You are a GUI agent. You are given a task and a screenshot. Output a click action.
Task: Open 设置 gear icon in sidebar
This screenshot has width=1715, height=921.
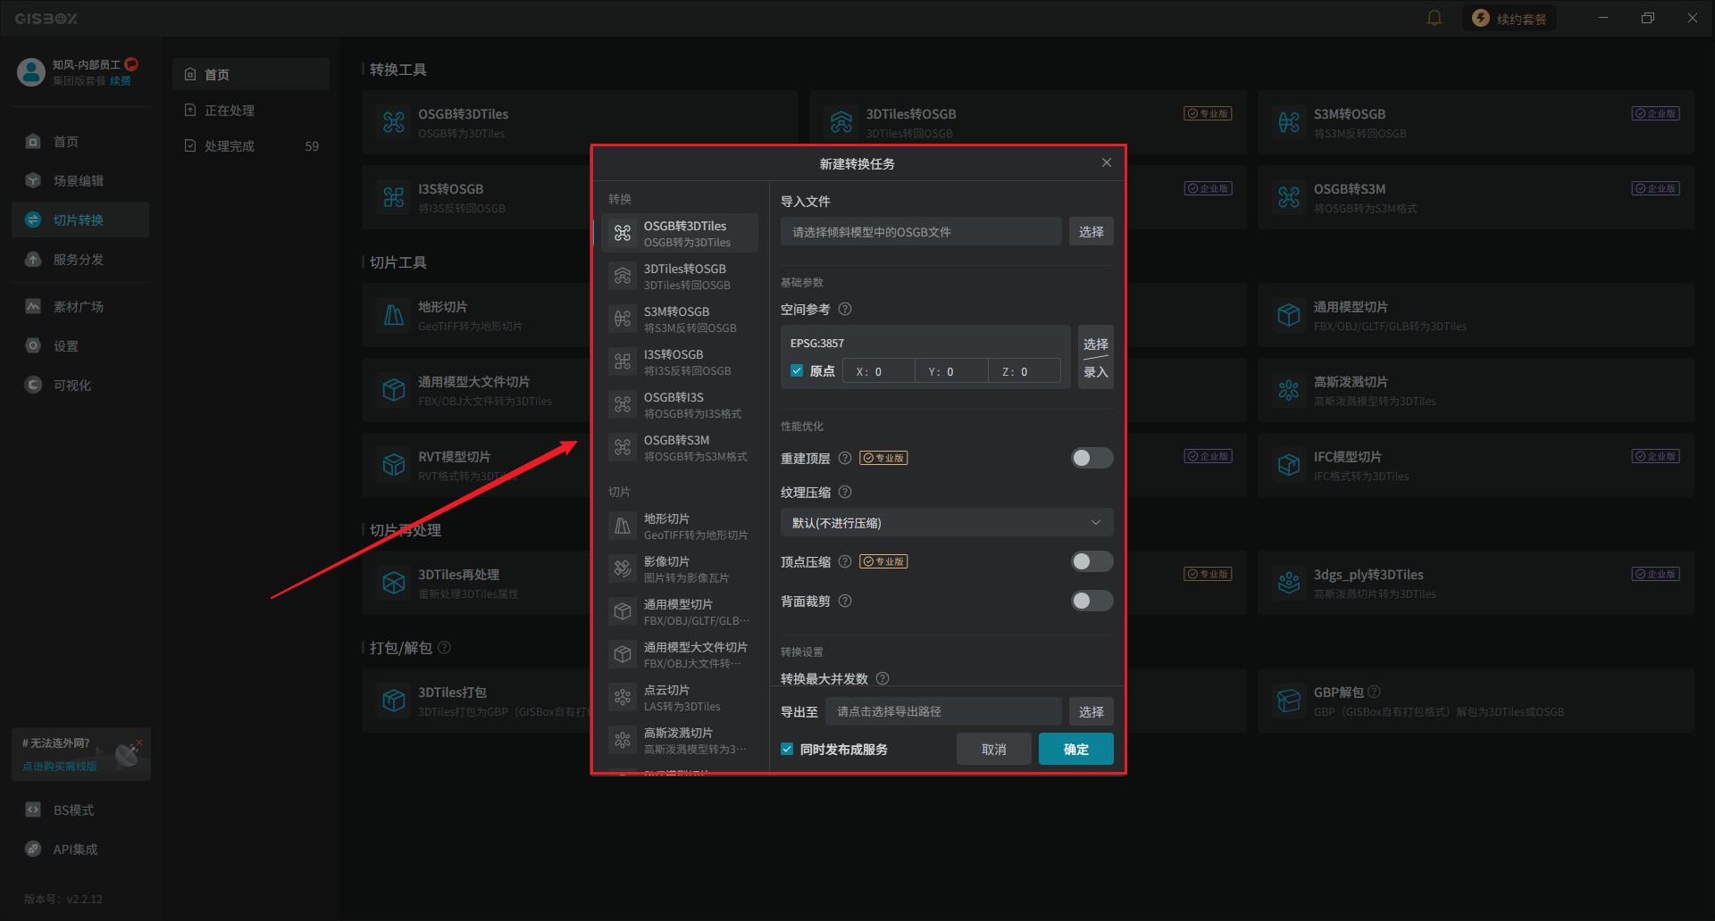point(33,345)
